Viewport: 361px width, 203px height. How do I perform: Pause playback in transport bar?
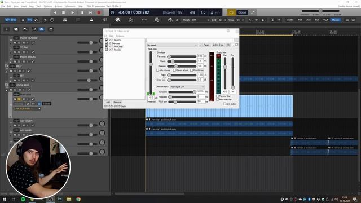(82, 12)
